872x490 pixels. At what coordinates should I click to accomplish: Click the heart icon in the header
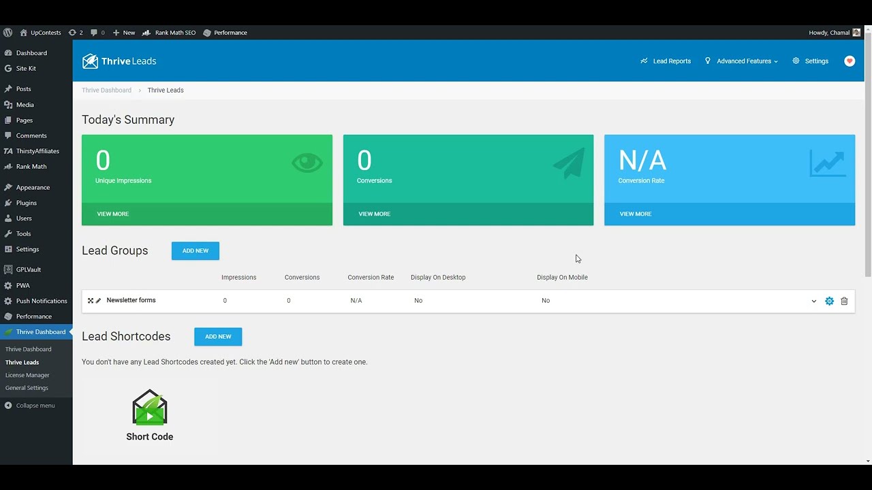[849, 61]
